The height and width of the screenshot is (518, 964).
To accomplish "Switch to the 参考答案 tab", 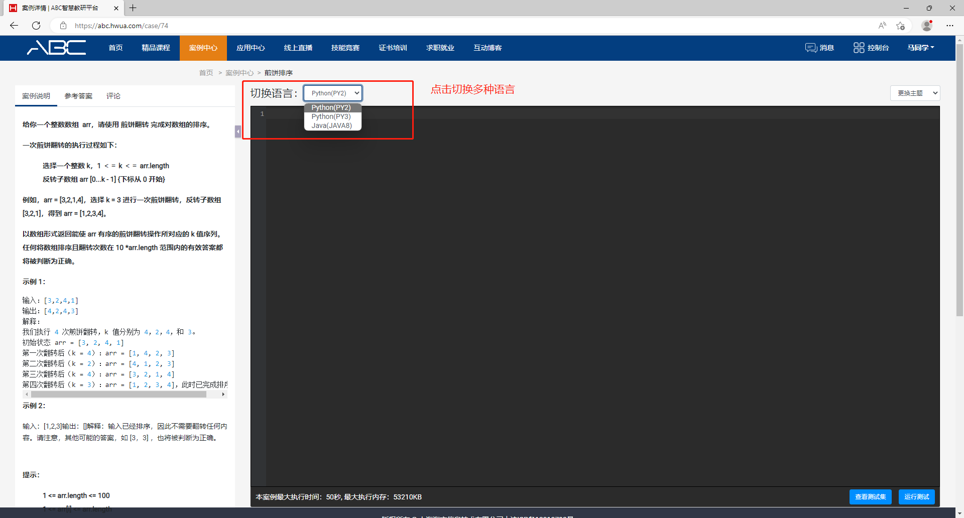I will pyautogui.click(x=78, y=96).
